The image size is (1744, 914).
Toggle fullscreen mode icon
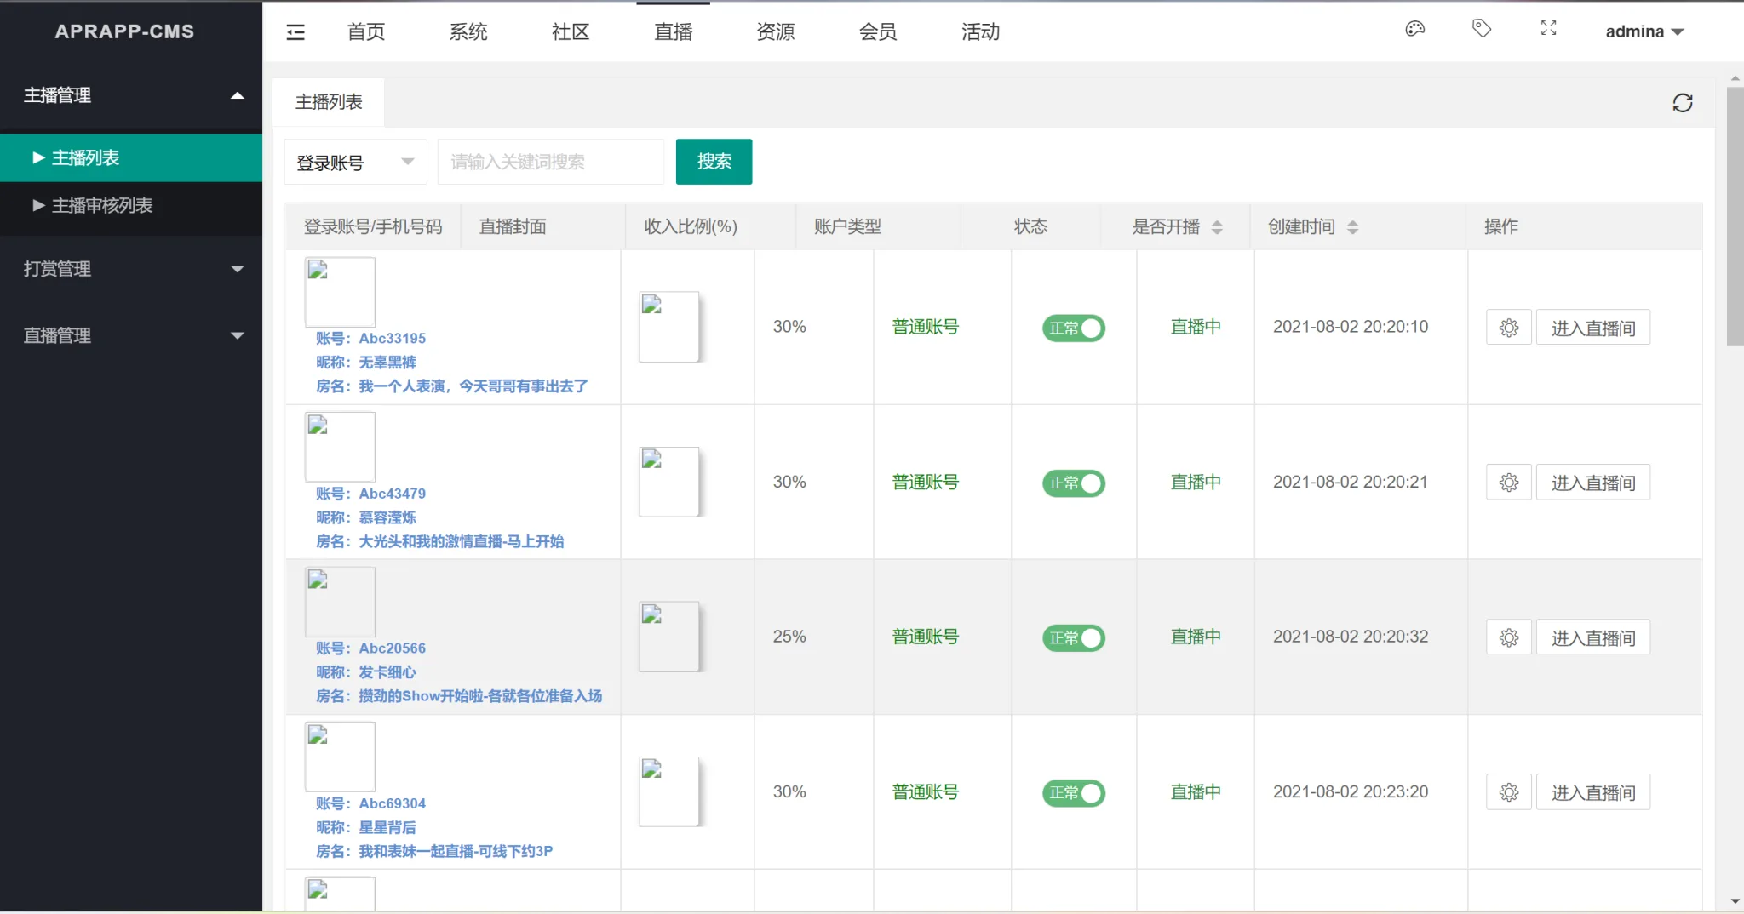(1548, 29)
